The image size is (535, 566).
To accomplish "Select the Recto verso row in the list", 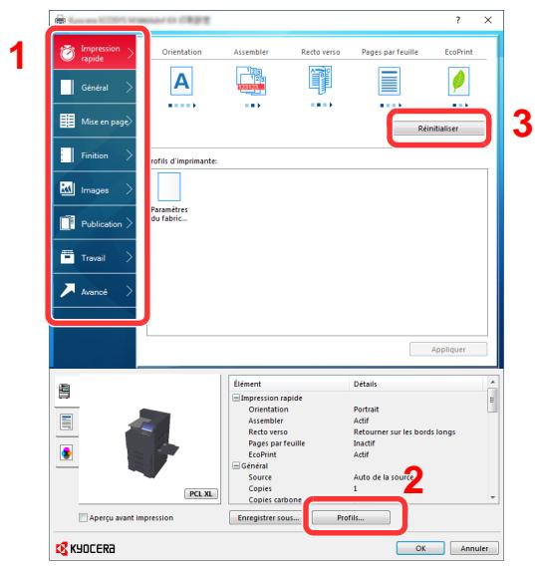I will (x=359, y=431).
